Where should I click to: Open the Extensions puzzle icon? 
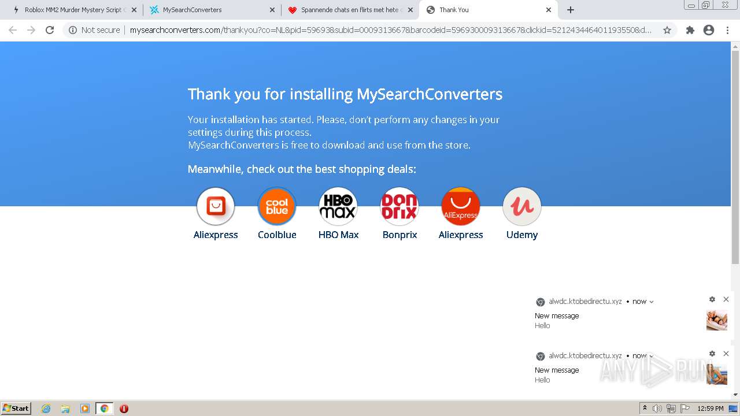pos(690,30)
